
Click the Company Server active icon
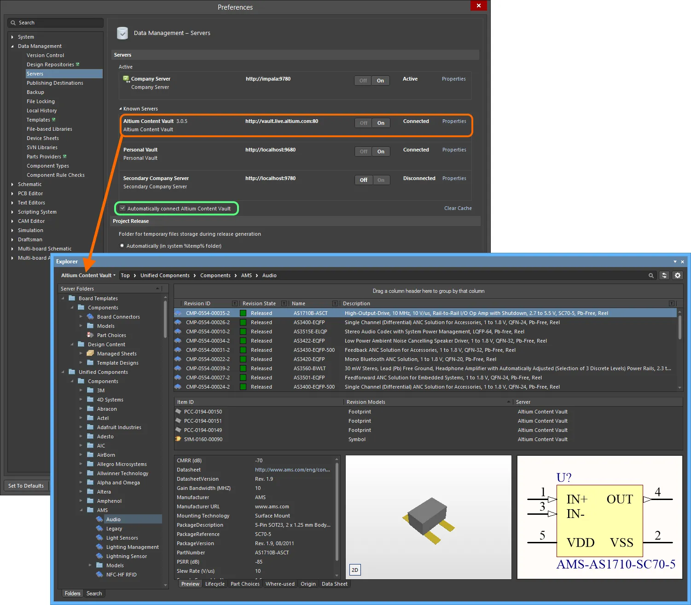126,79
